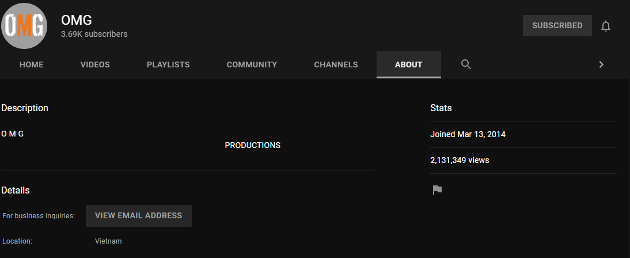This screenshot has height=258, width=630.
Task: Click the Vietnam location value
Action: tap(108, 241)
